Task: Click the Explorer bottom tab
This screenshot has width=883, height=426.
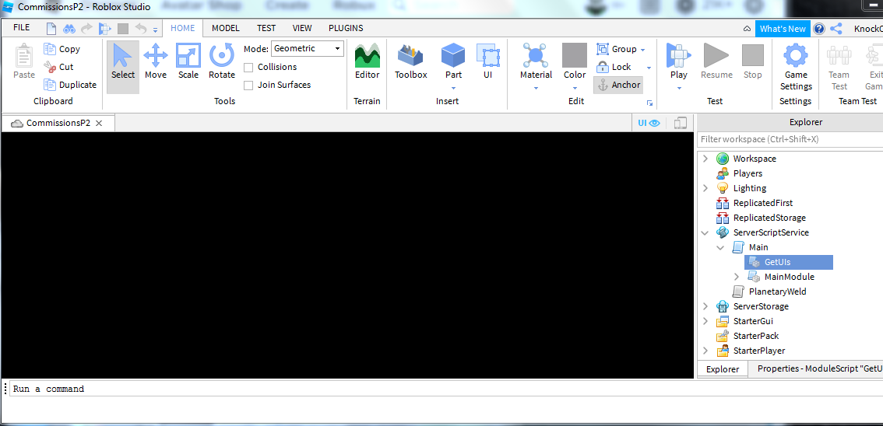Action: 723,369
